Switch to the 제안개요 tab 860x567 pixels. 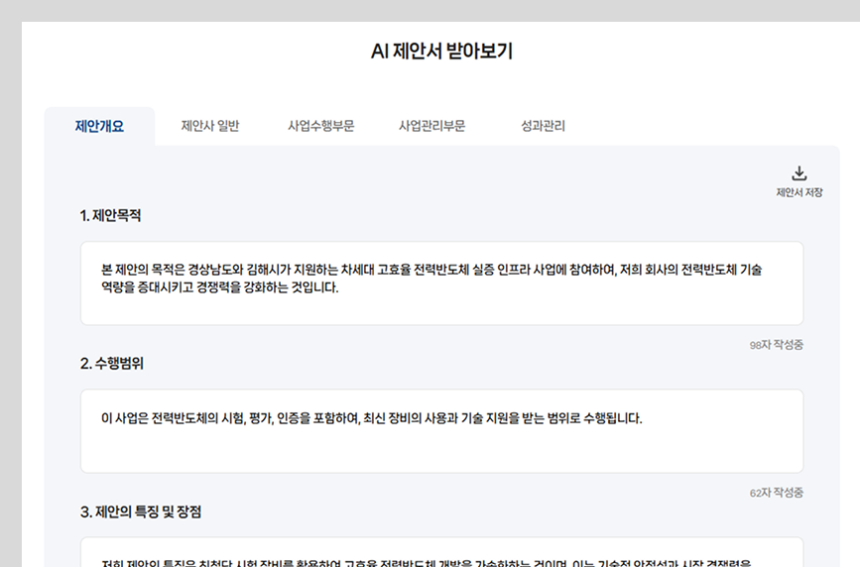tap(99, 126)
